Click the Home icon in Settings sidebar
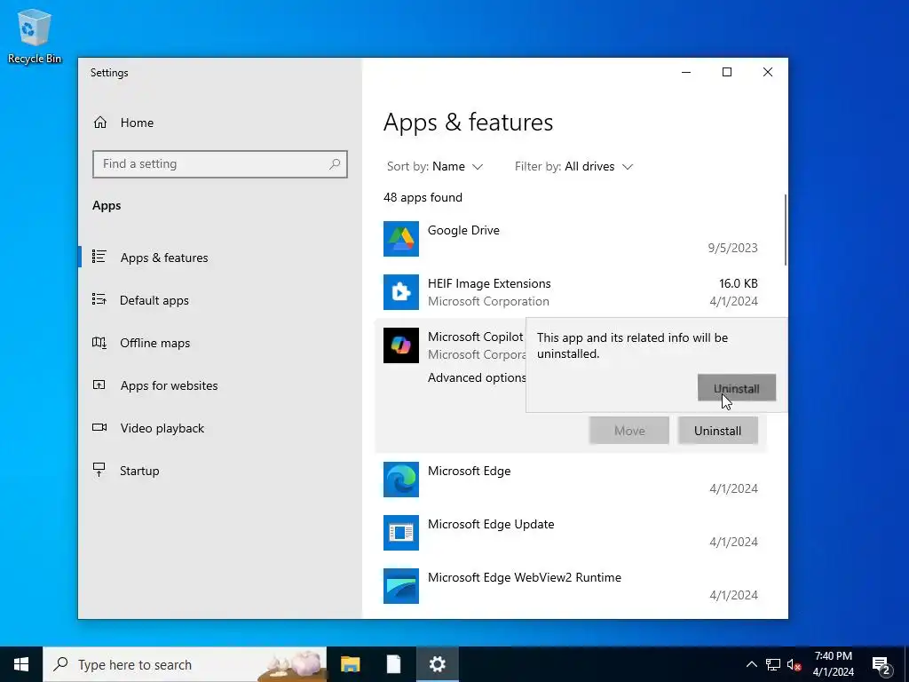The width and height of the screenshot is (909, 682). (x=100, y=123)
